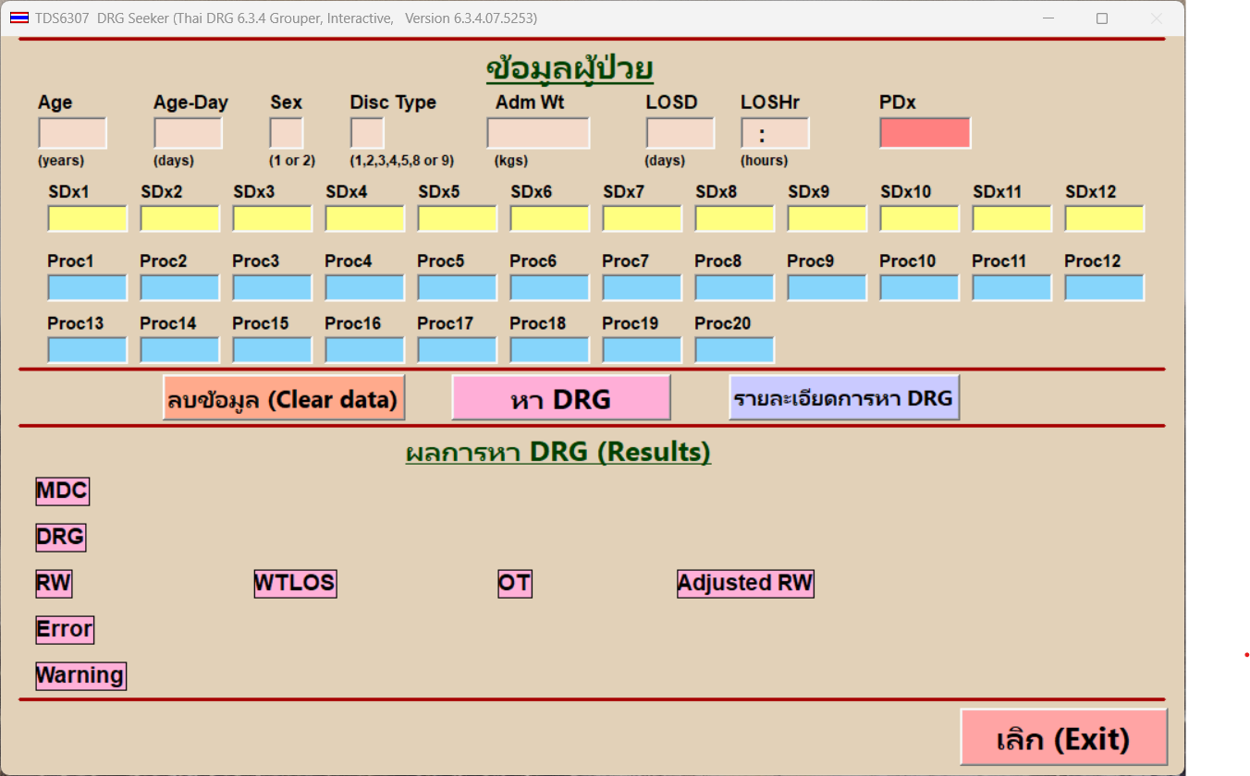This screenshot has height=776, width=1250.
Task: Click the LOSHr hours field
Action: tap(775, 133)
